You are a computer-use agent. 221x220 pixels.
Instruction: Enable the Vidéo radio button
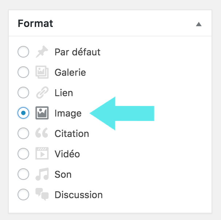[23, 154]
